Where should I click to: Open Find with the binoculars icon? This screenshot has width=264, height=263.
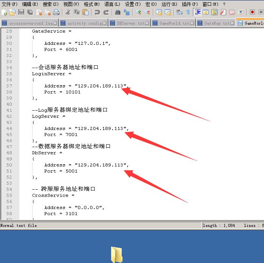(x=118, y=12)
